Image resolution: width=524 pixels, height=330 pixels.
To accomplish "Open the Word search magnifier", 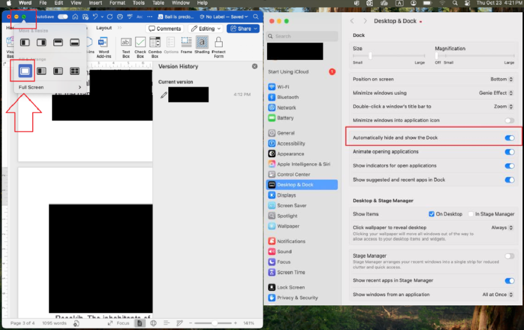I will (256, 17).
